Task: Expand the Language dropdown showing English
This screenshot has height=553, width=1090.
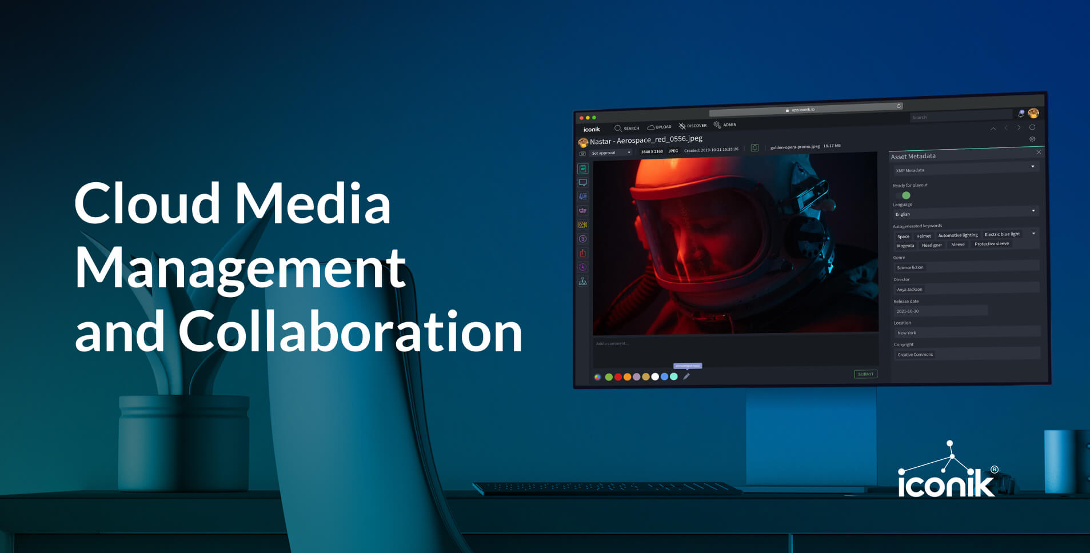Action: [1032, 211]
